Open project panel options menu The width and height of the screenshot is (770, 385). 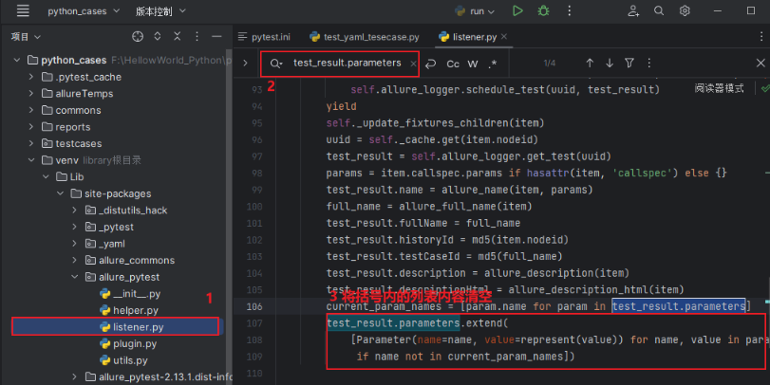(x=197, y=36)
